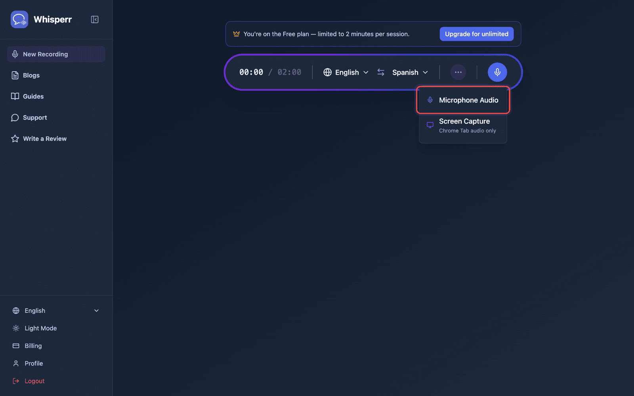This screenshot has height=396, width=634.
Task: Start recording with the round mic button
Action: coord(497,72)
